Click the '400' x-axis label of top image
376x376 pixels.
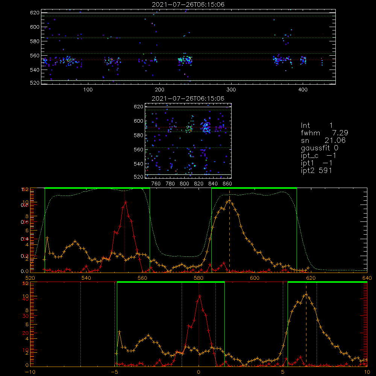click(303, 90)
